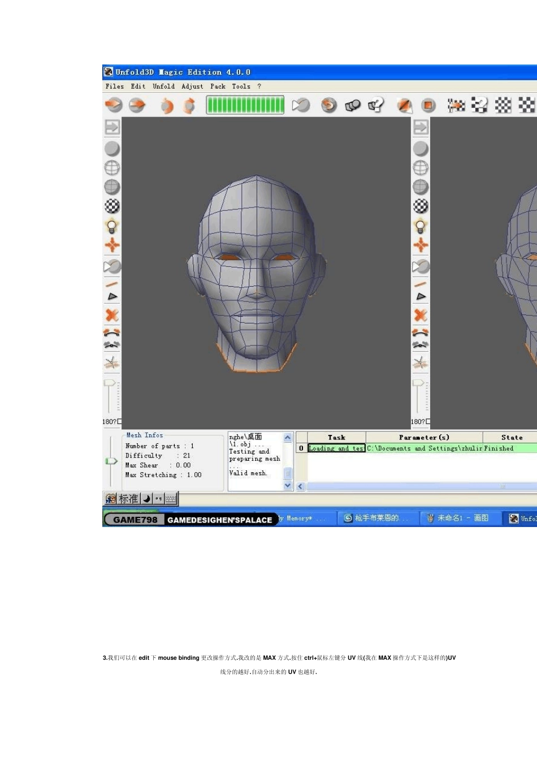Toggle the 180 checkbox in right viewport
This screenshot has width=537, height=760.
pos(428,421)
